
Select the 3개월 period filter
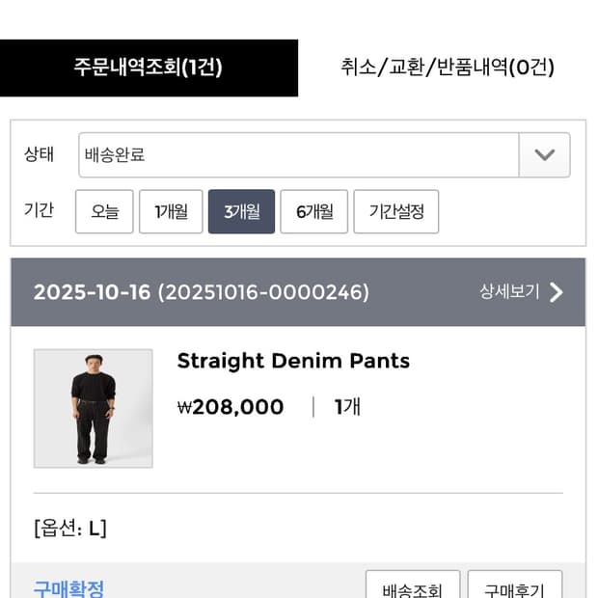pyautogui.click(x=241, y=212)
